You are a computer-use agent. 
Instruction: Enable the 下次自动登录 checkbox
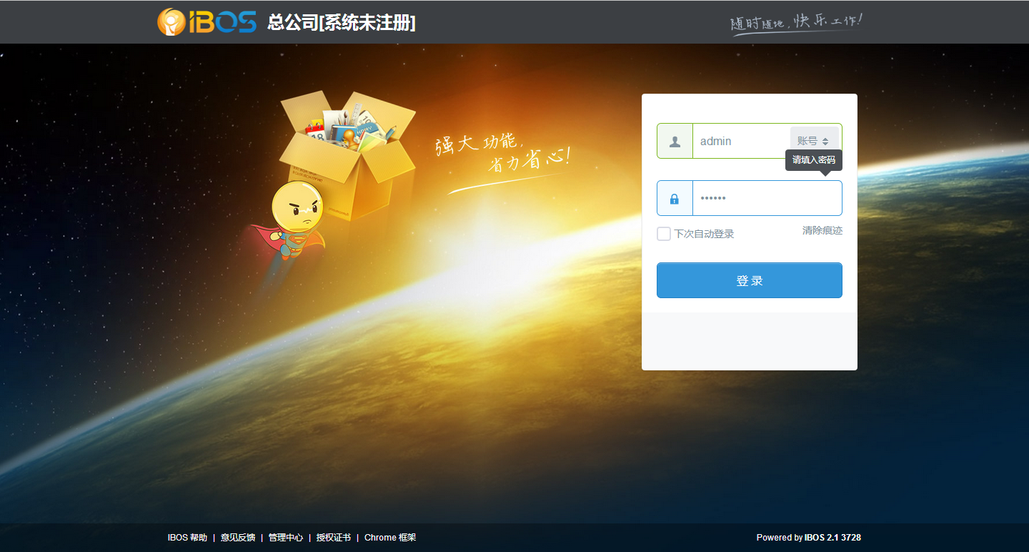[664, 234]
